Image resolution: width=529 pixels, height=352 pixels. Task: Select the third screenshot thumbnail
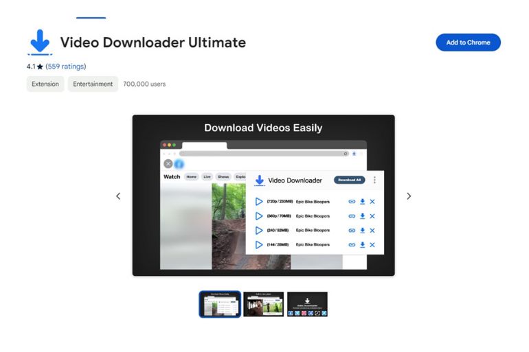[x=307, y=304]
